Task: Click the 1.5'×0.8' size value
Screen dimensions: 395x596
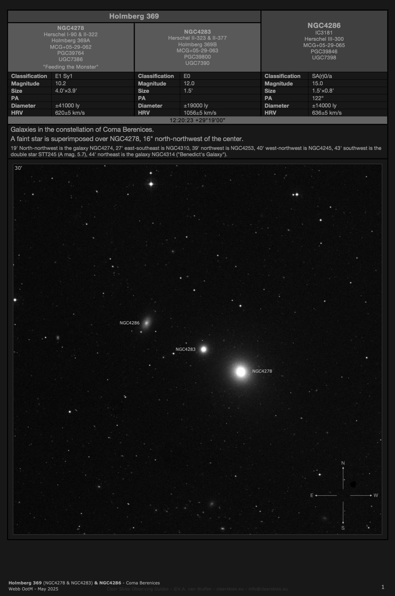Action: 323,91
